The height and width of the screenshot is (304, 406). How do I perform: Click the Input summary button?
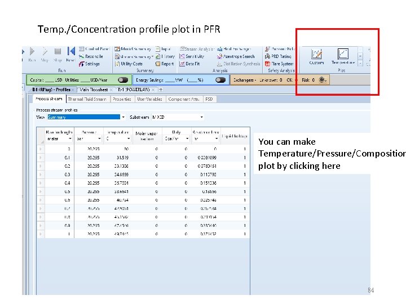point(163,49)
